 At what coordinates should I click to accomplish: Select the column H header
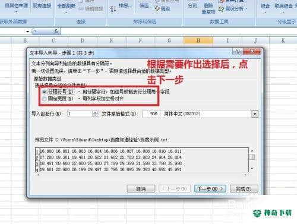pos(198,40)
